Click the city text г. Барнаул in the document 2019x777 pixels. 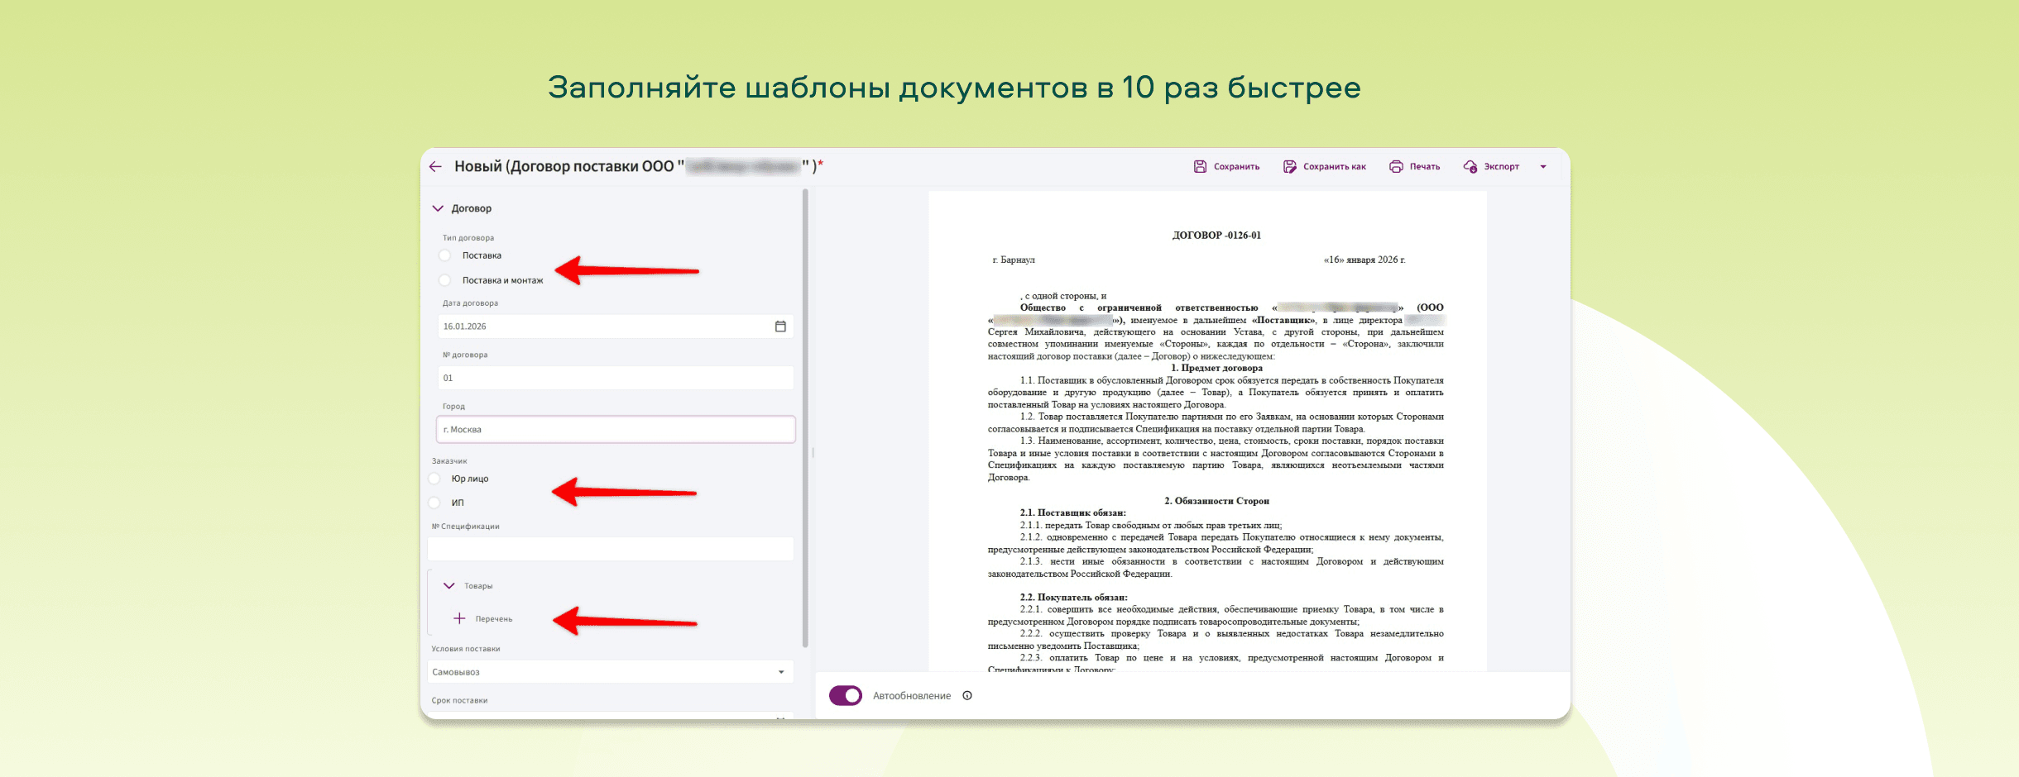pyautogui.click(x=1014, y=260)
